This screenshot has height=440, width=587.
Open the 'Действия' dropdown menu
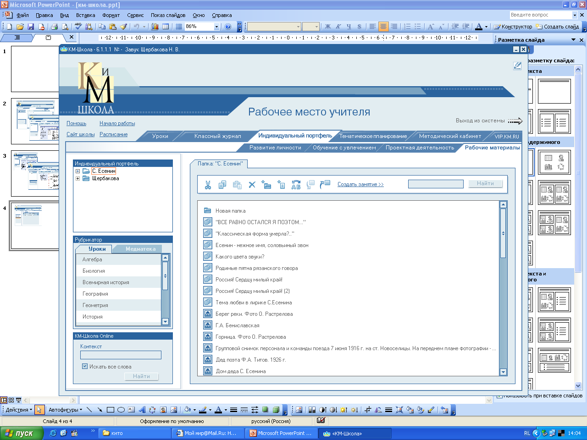18,410
